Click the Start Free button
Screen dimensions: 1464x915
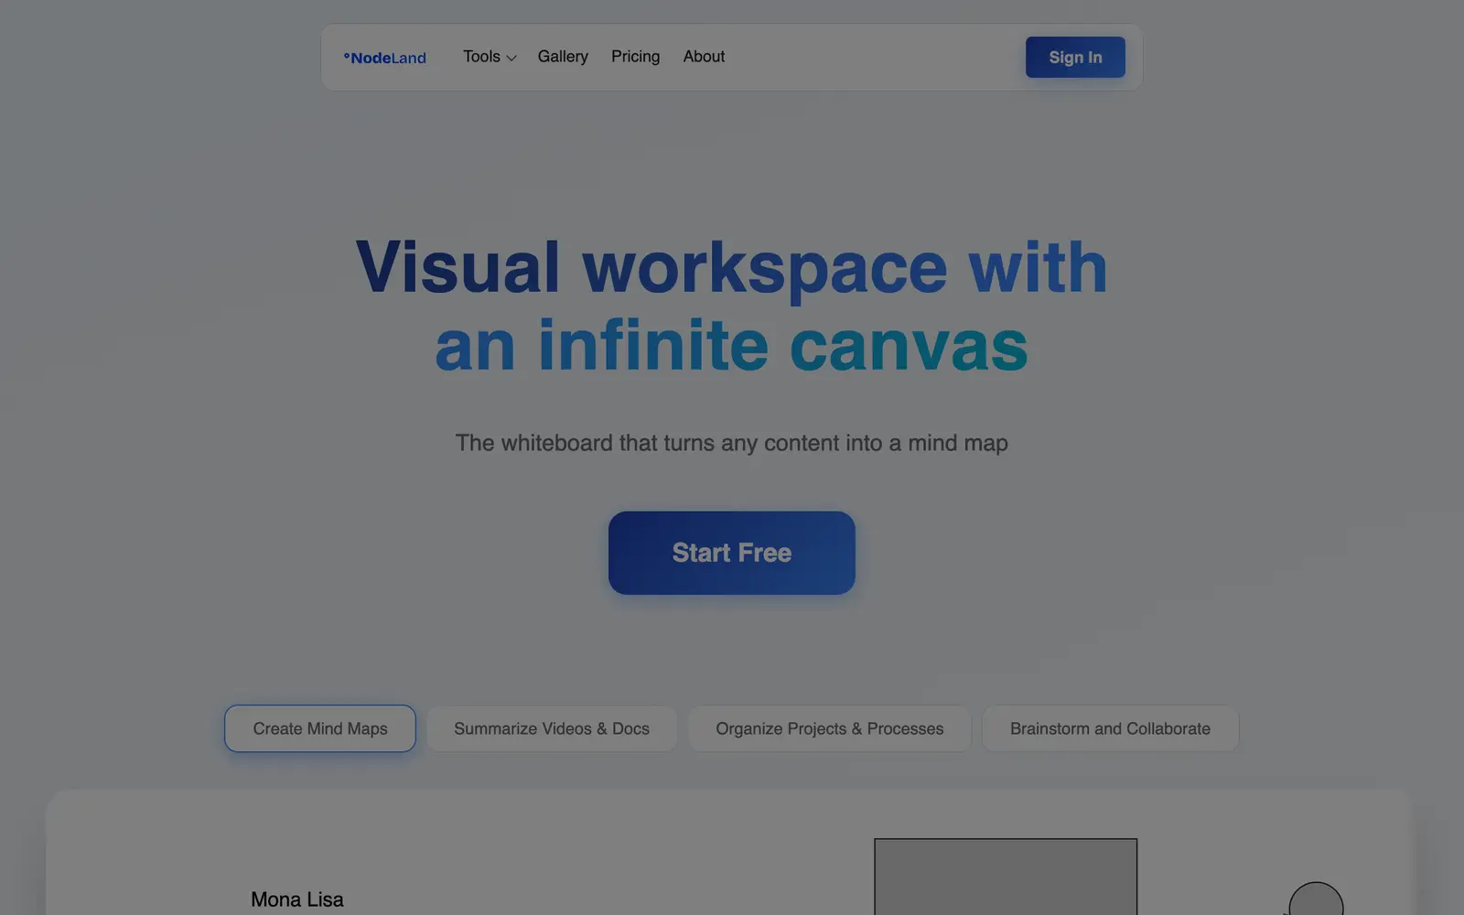(732, 553)
